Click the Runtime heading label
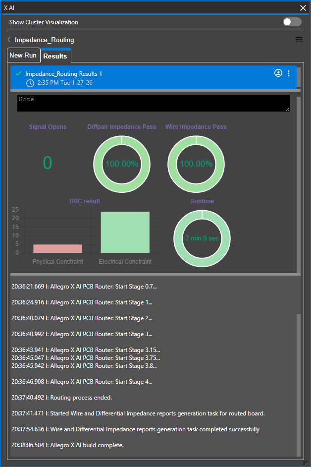 (x=202, y=201)
